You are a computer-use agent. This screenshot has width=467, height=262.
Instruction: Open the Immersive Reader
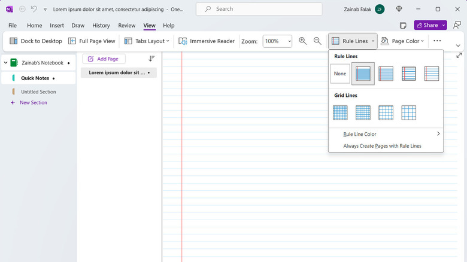[207, 41]
